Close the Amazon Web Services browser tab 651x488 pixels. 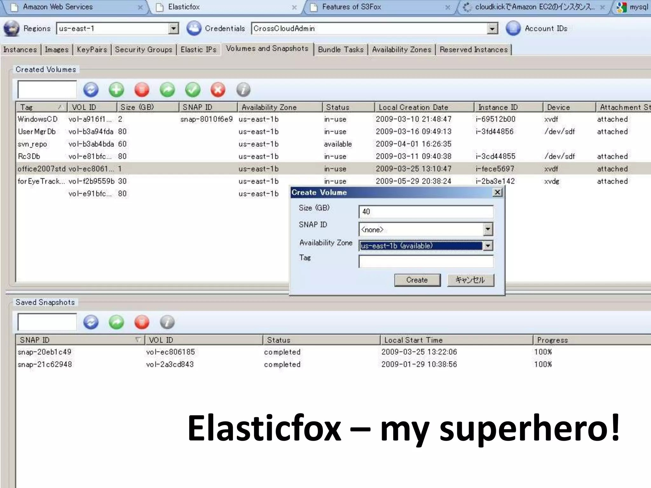point(140,7)
